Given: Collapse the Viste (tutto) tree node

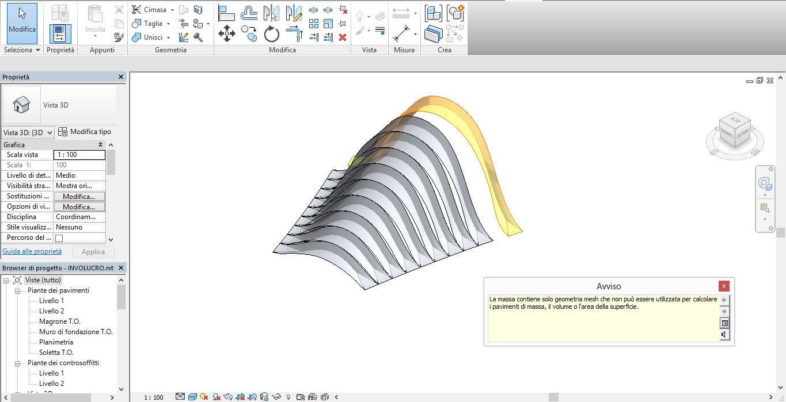Looking at the screenshot, I should [6, 280].
